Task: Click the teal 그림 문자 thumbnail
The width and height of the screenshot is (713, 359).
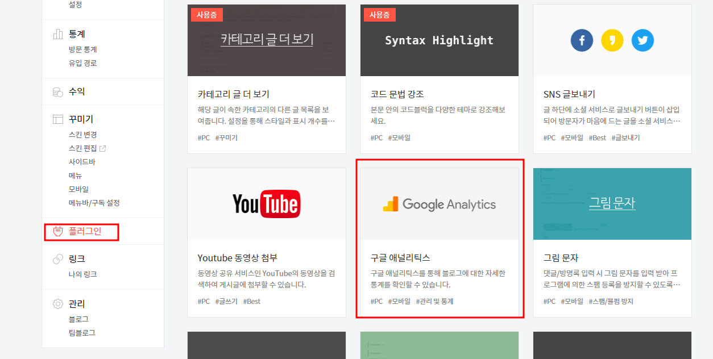Action: 612,204
